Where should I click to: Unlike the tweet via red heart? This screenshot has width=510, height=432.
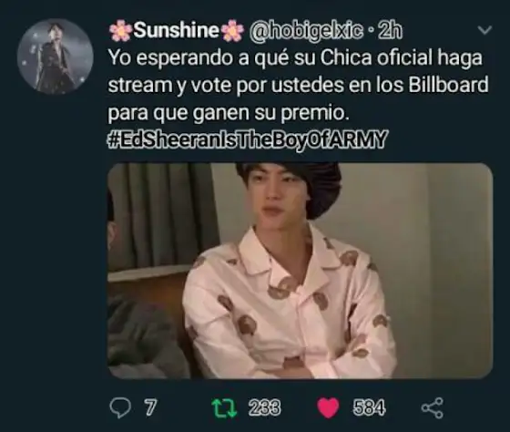(328, 408)
